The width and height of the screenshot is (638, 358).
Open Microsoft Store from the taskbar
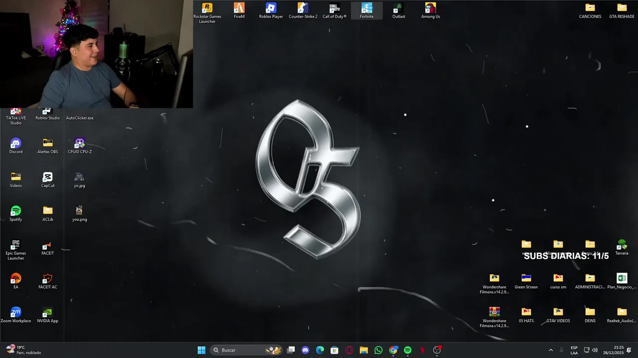(x=334, y=350)
